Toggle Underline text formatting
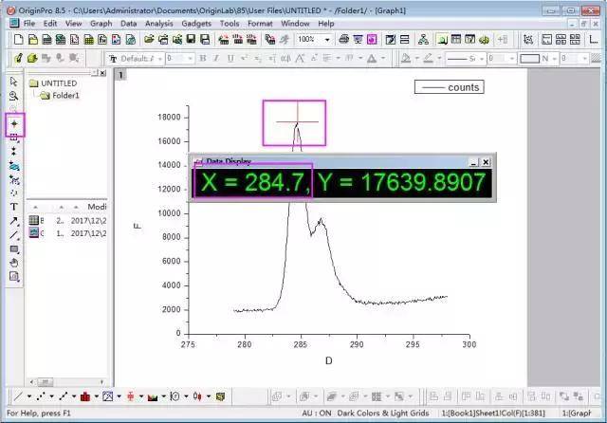This screenshot has height=423, width=607. (x=230, y=59)
